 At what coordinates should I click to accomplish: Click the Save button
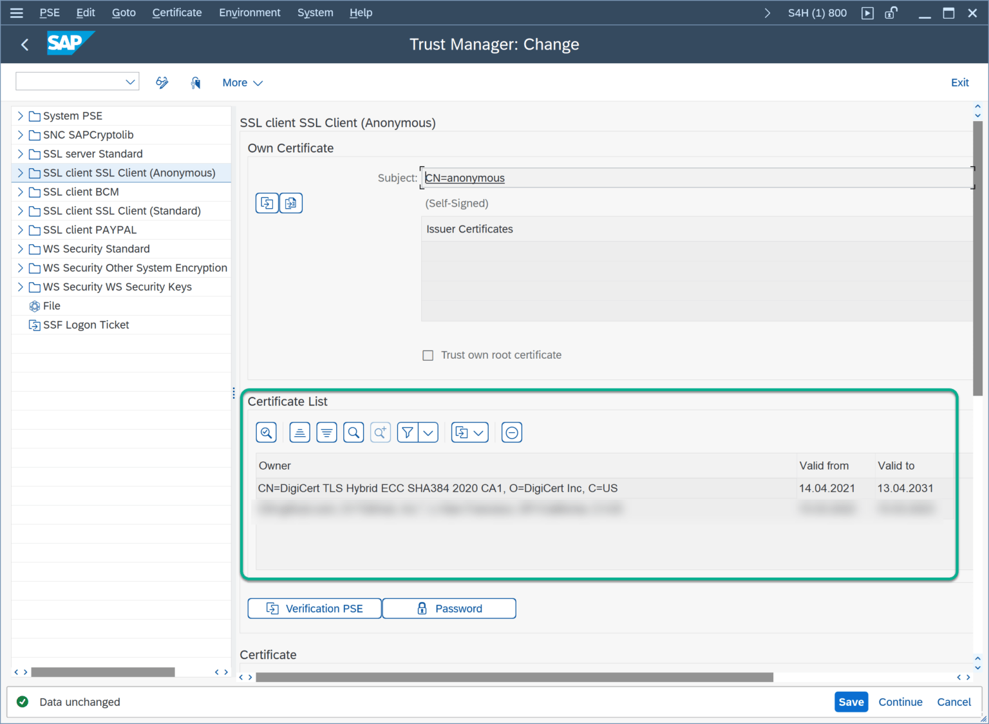pyautogui.click(x=851, y=702)
